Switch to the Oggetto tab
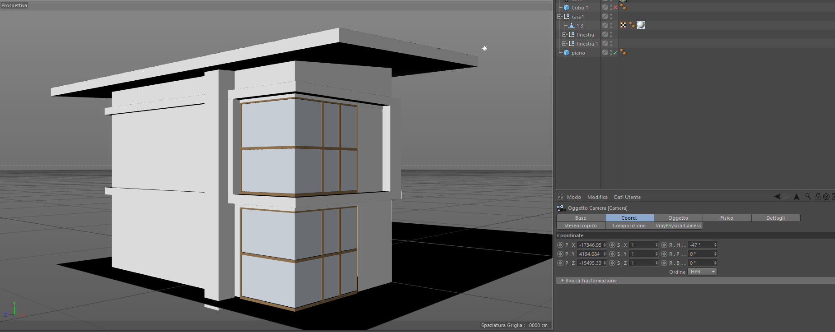The width and height of the screenshot is (835, 332). click(678, 218)
